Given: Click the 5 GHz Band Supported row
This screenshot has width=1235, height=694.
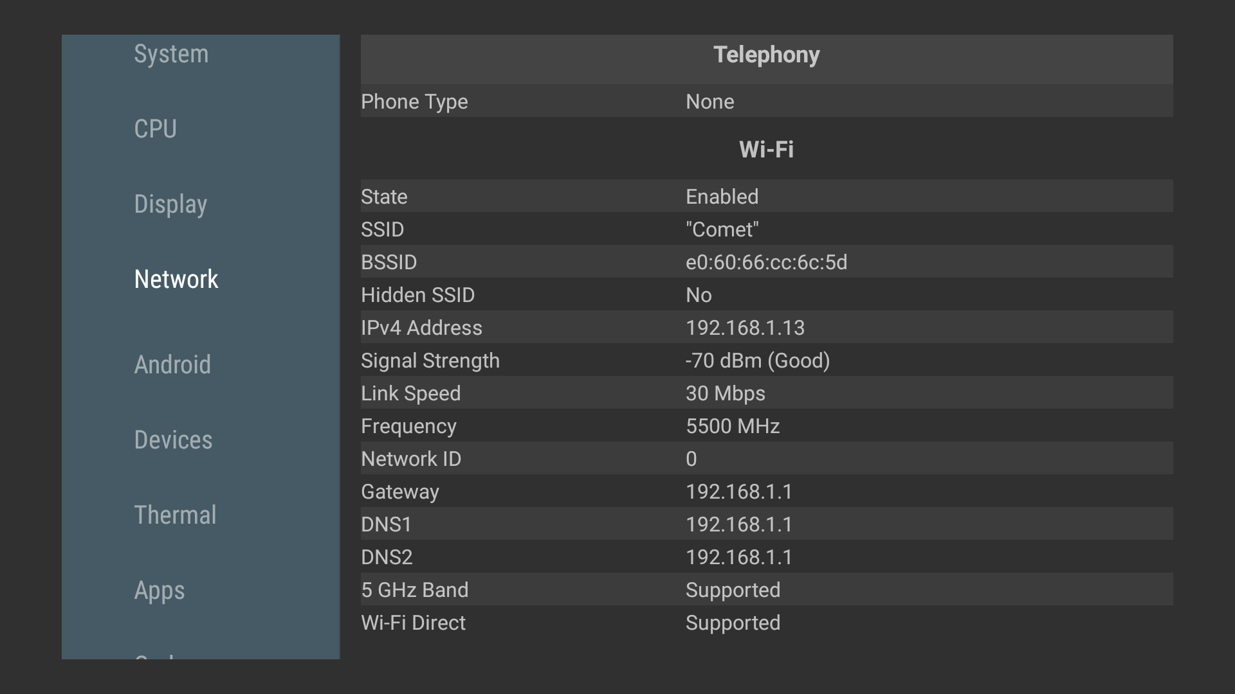Looking at the screenshot, I should tap(766, 590).
